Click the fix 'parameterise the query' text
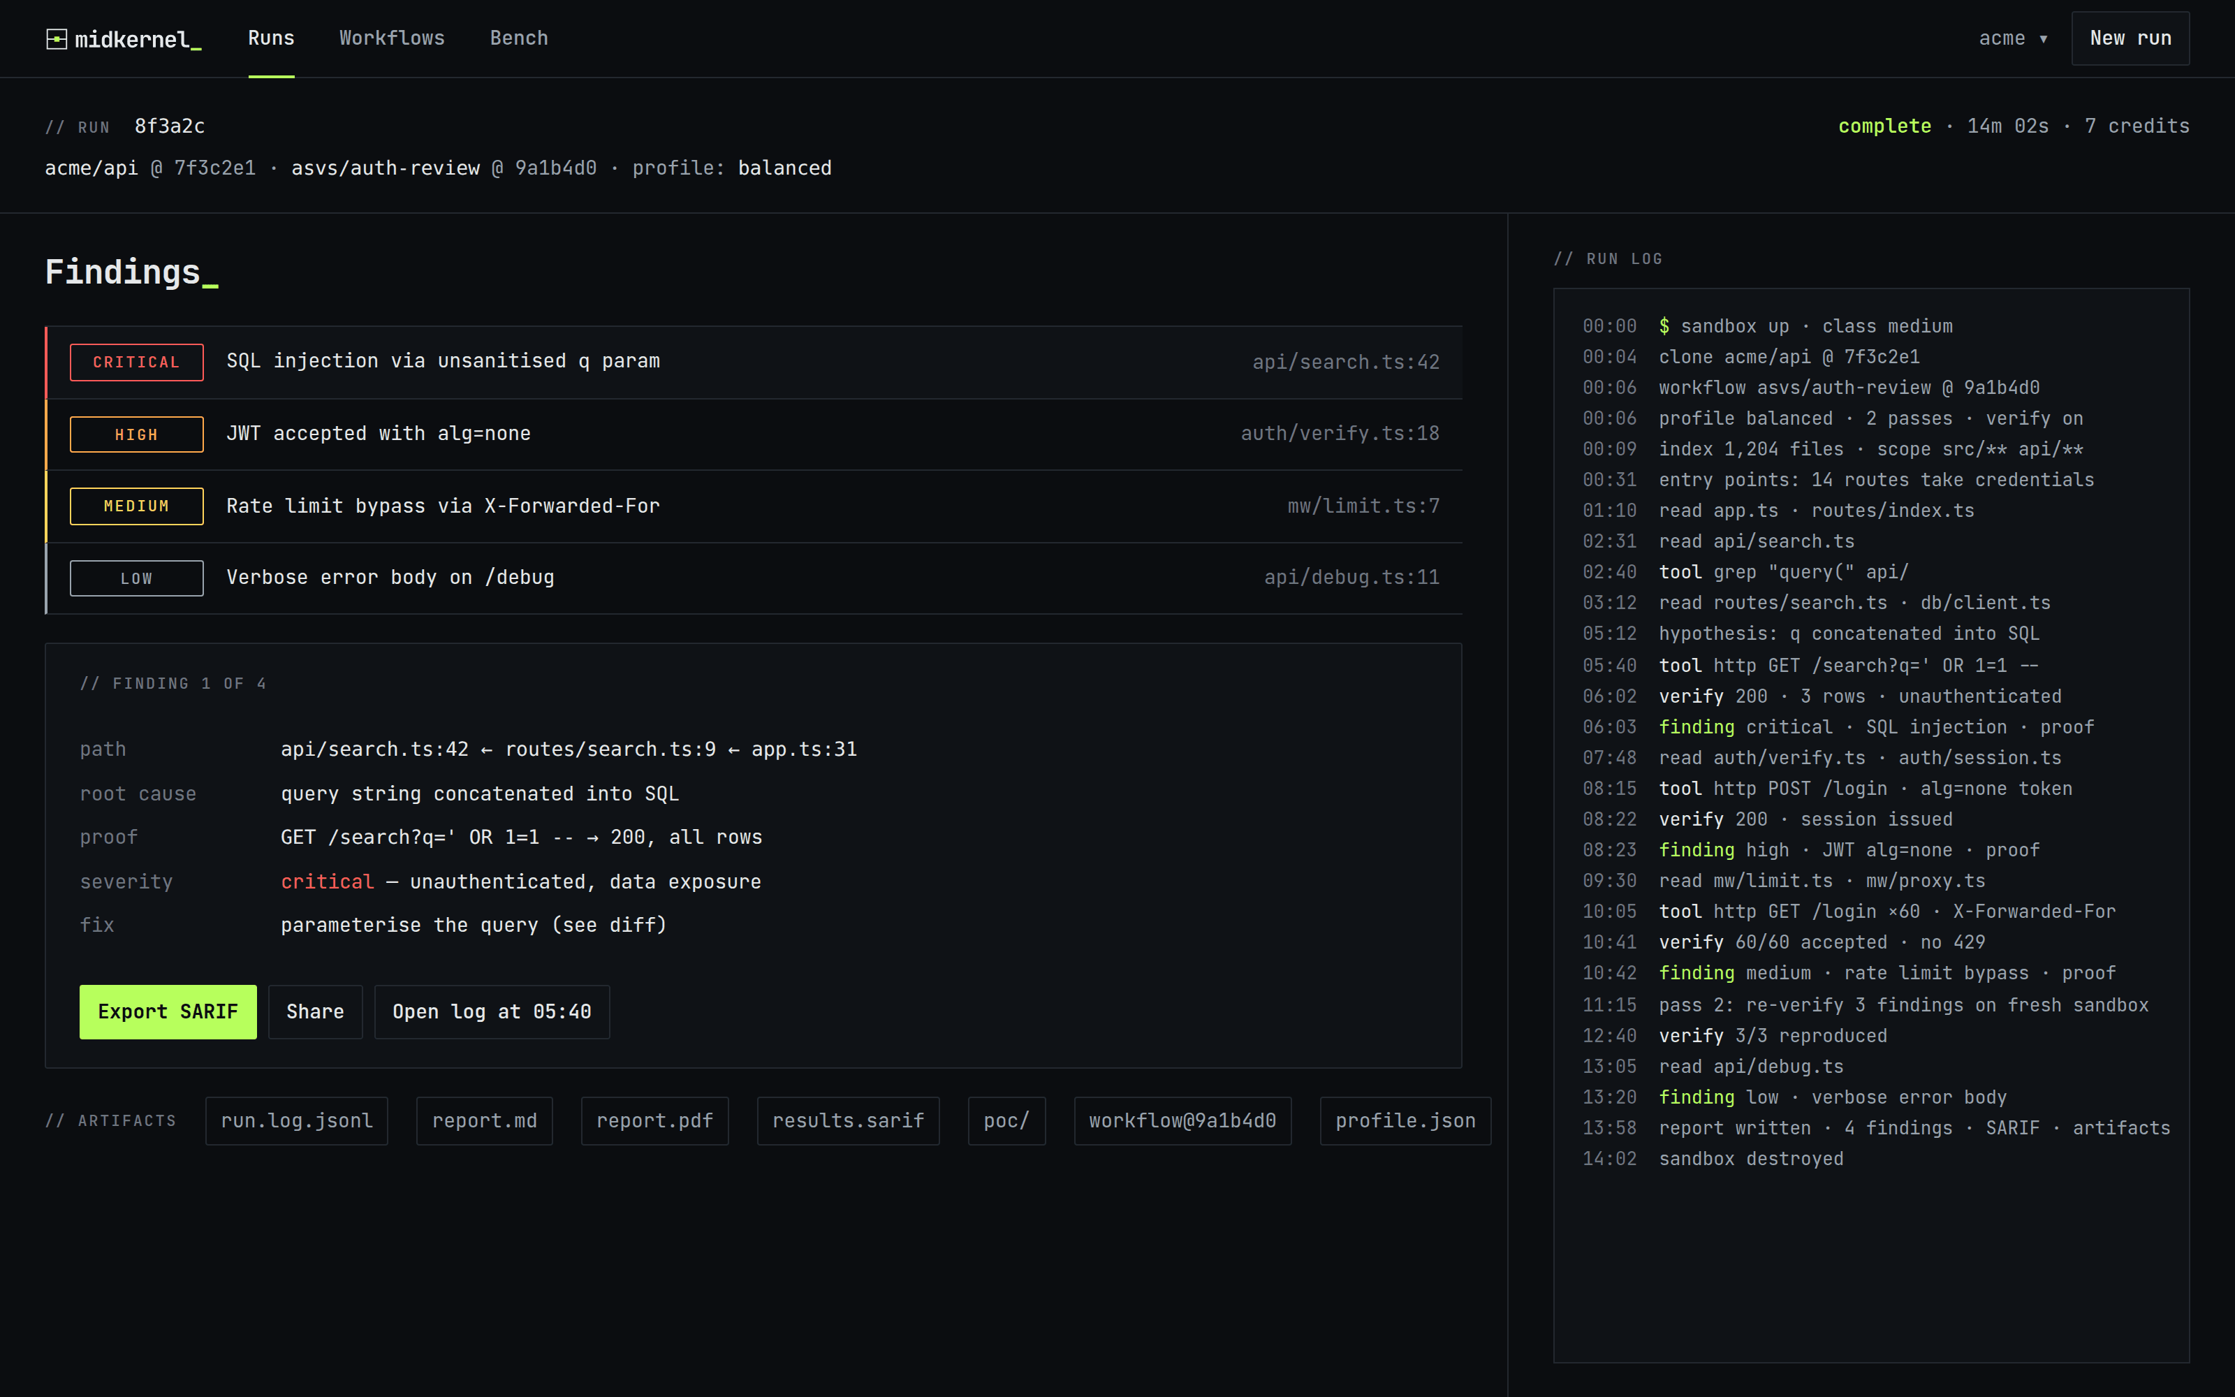The height and width of the screenshot is (1397, 2235). click(474, 925)
